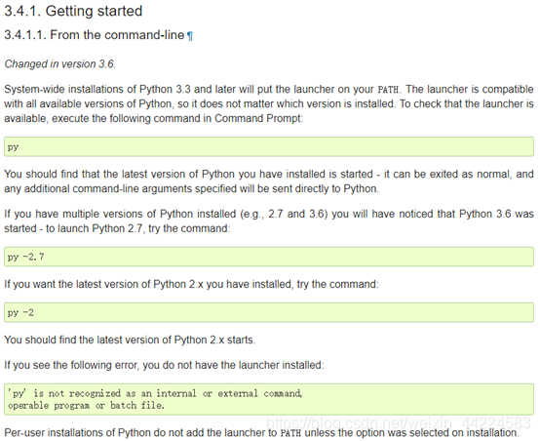Click the words Command Prompt in first paragraph
This screenshot has width=540, height=441.
click(258, 119)
